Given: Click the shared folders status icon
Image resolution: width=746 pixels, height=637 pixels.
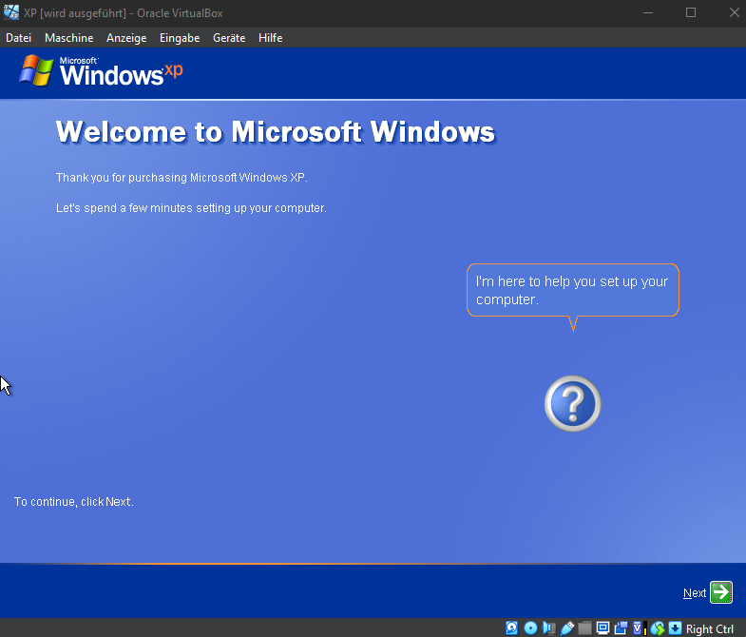Looking at the screenshot, I should 584,627.
